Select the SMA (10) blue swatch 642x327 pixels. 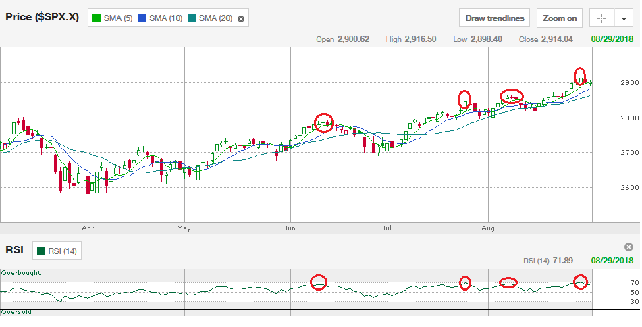point(142,18)
